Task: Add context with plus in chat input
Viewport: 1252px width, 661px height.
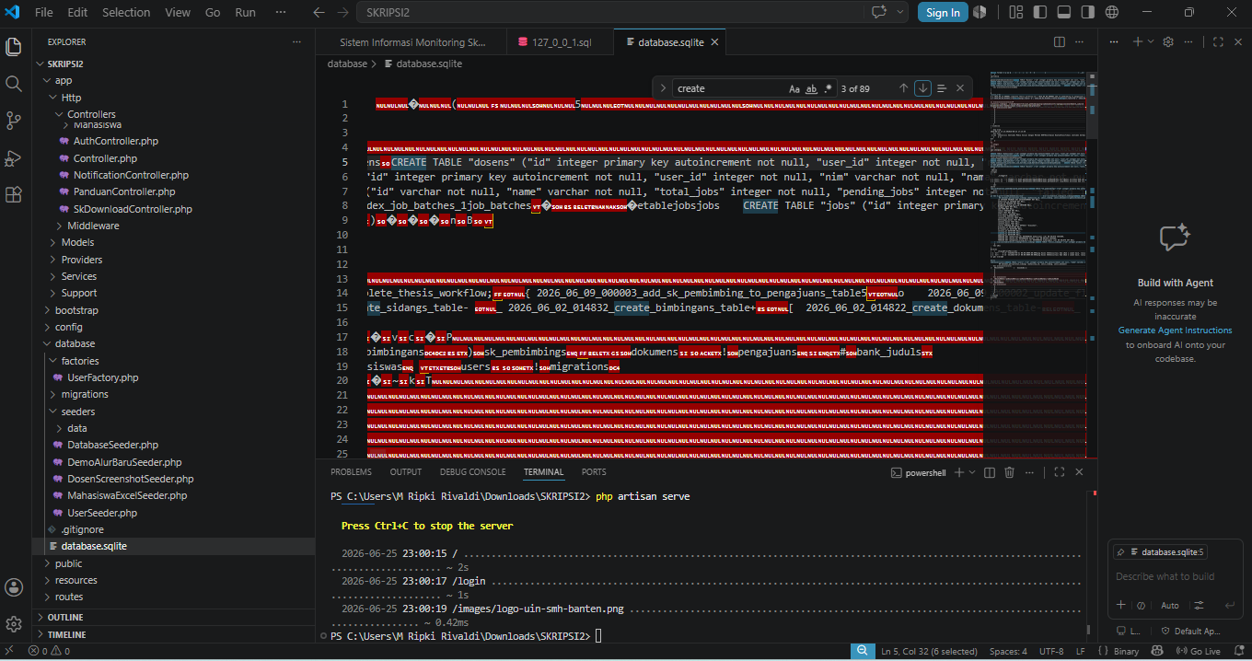Action: (1120, 605)
